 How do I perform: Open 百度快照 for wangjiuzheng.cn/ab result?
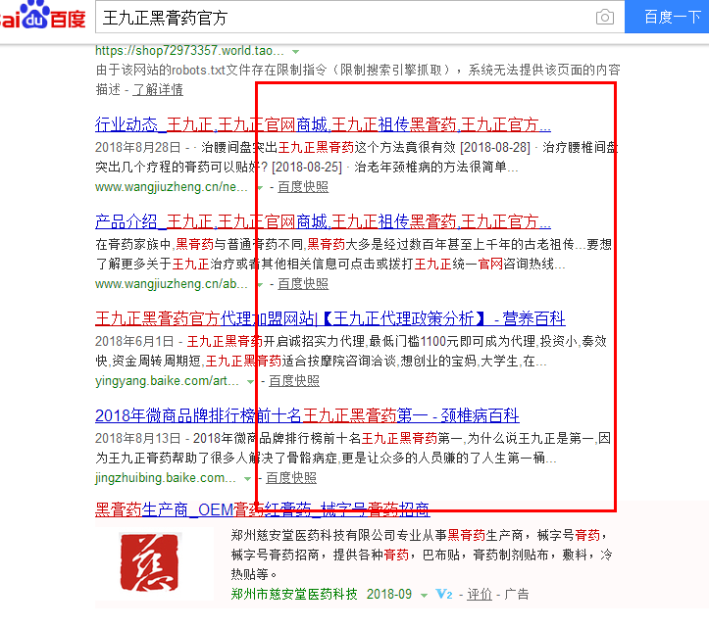click(303, 284)
